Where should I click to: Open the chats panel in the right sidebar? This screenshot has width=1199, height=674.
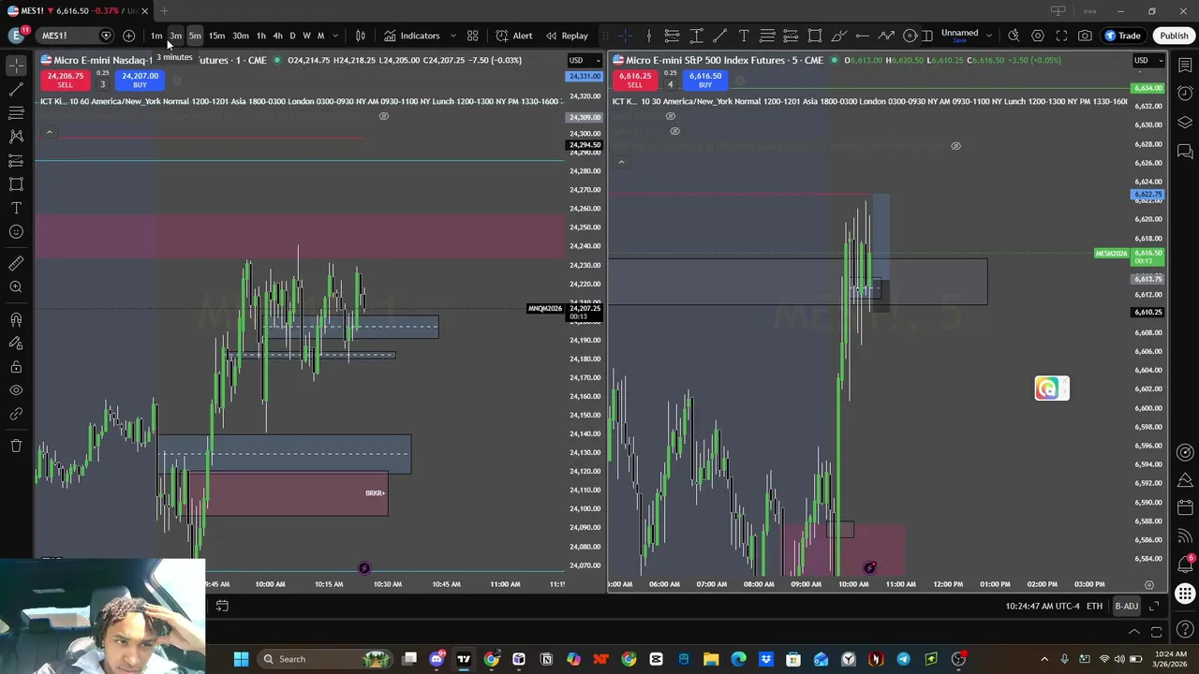[1185, 151]
